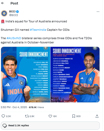Open the T20I squad image with Suryakumar Yadav
This screenshot has height=131, width=104.
coord(75,74)
